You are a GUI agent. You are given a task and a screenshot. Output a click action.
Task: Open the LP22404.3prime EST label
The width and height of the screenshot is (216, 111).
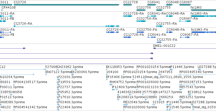[69, 107]
